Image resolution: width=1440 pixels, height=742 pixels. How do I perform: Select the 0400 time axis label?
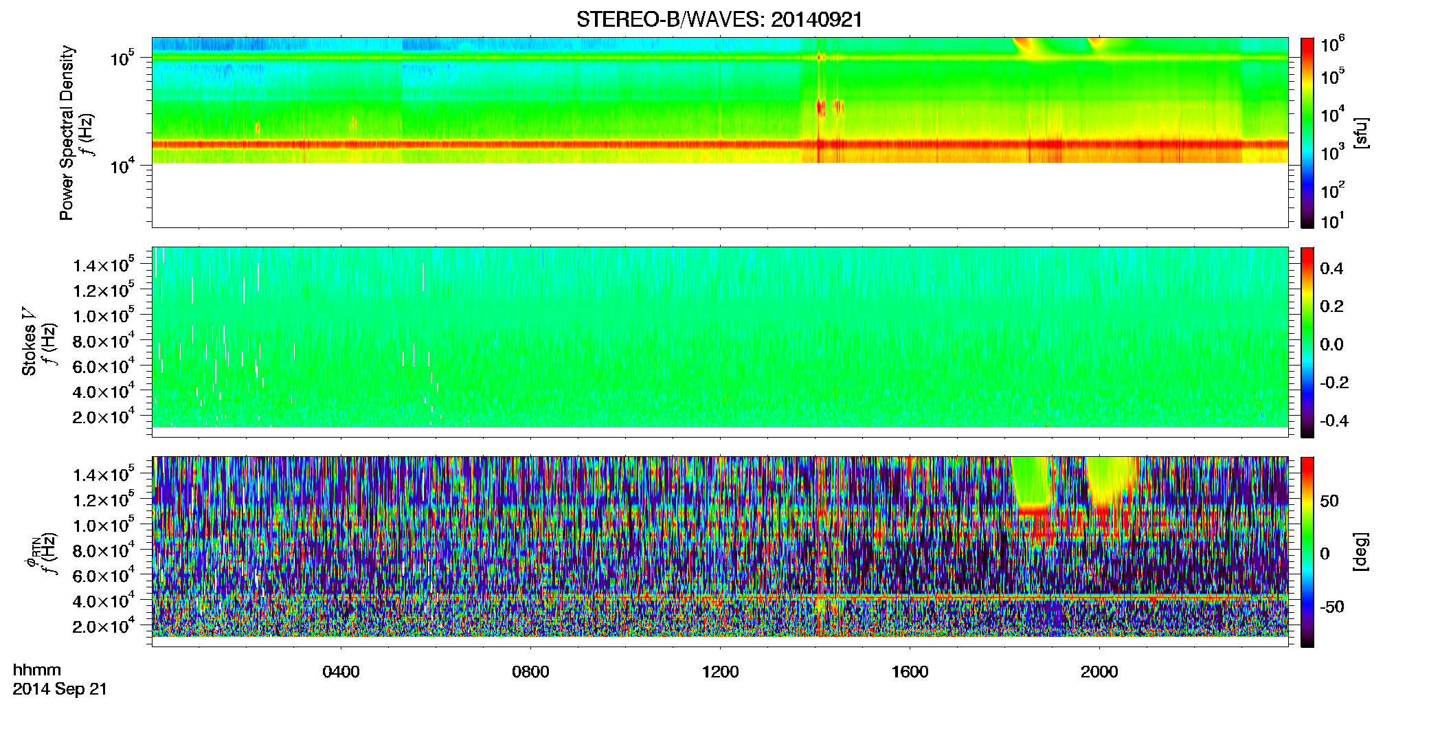(x=341, y=672)
